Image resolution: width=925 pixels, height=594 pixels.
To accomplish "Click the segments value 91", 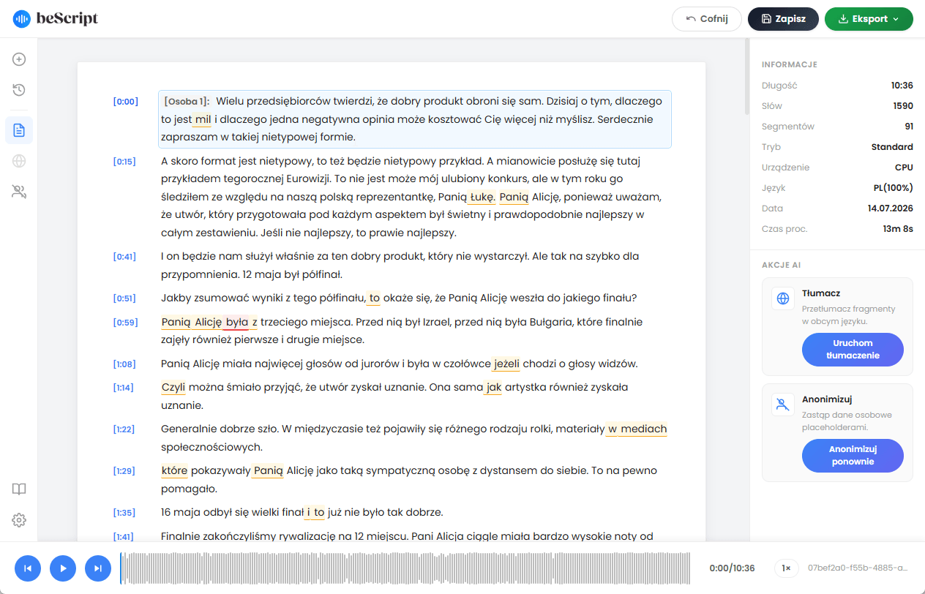I will point(908,127).
